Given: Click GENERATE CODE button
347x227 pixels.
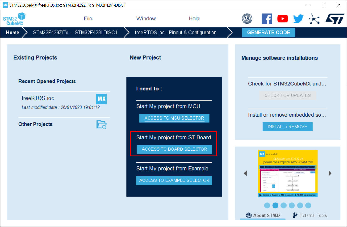Looking at the screenshot, I should pos(269,33).
